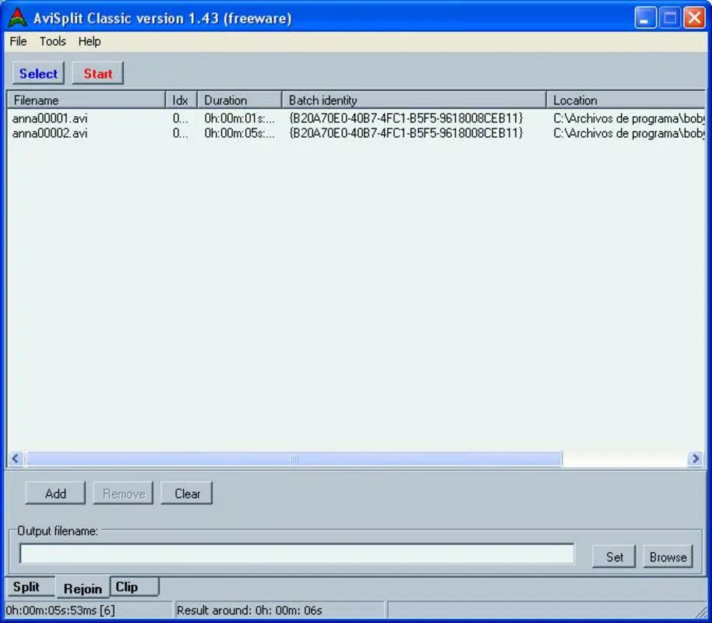Click the Add button
Image resolution: width=712 pixels, height=623 pixels.
tap(55, 494)
